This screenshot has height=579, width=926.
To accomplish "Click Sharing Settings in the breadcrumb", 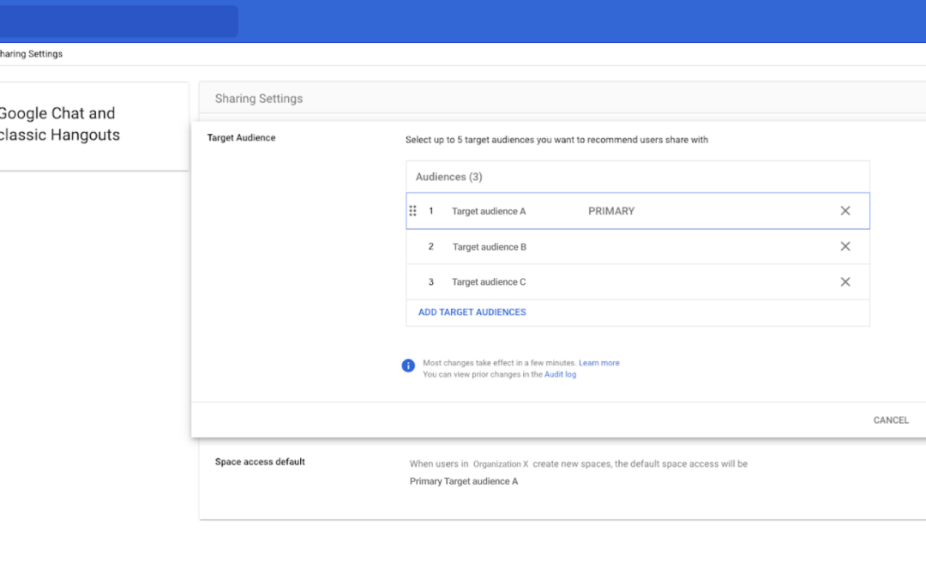I will tap(32, 54).
